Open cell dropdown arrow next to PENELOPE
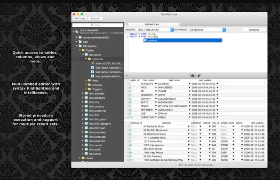The width and height of the screenshot is (280, 180). click(156, 84)
